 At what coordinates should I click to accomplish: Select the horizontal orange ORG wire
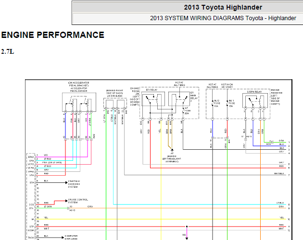[178, 208]
